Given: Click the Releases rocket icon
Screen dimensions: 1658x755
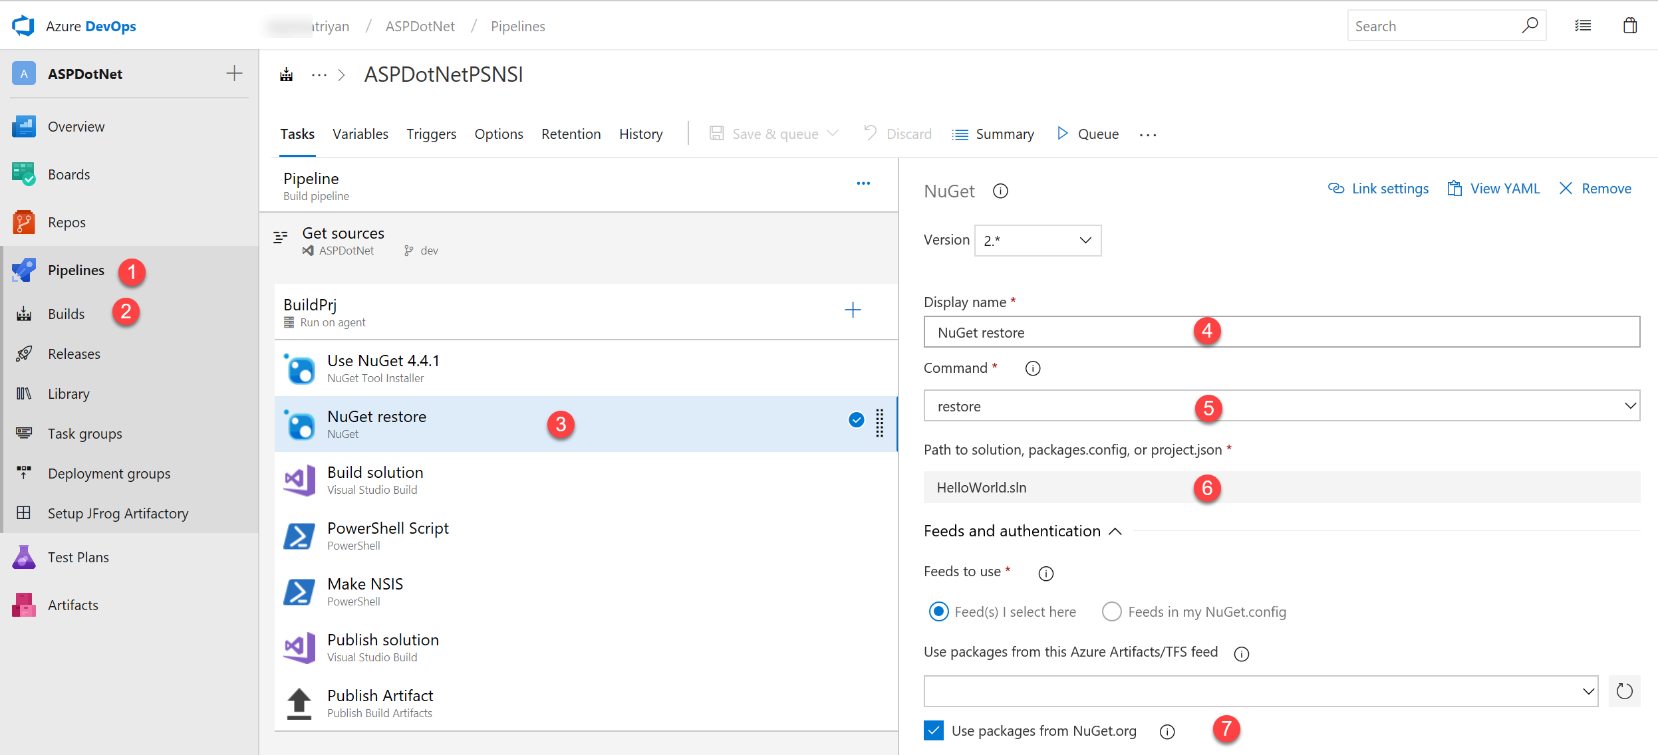Looking at the screenshot, I should click(24, 354).
